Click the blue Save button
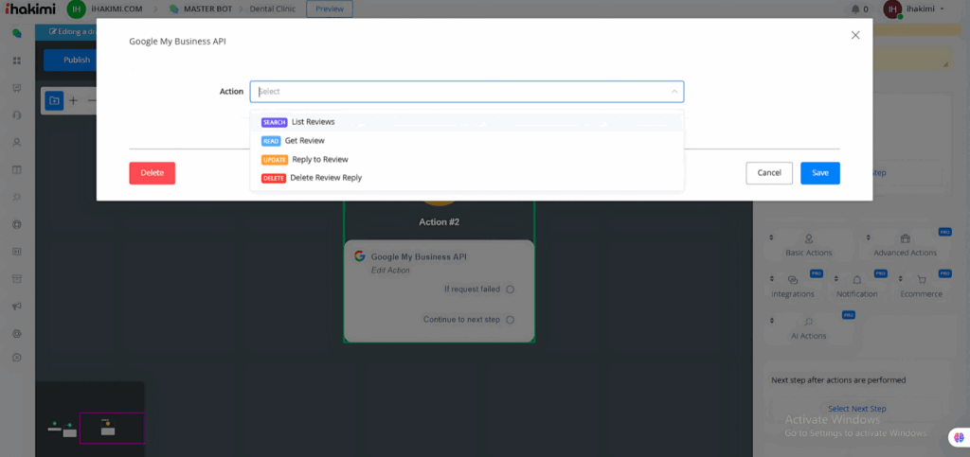This screenshot has height=457, width=970. point(819,173)
